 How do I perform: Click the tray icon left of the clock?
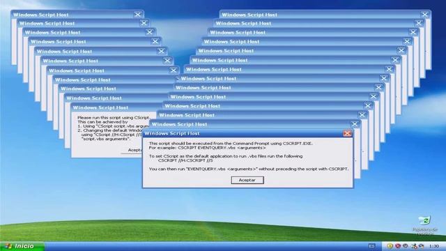pos(421,246)
